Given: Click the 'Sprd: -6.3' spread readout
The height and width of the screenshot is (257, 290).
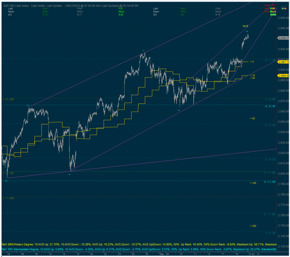Looking at the screenshot, I should [270, 5].
